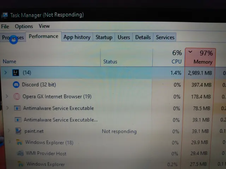Click the 178.4 MB memory value

pyautogui.click(x=201, y=97)
